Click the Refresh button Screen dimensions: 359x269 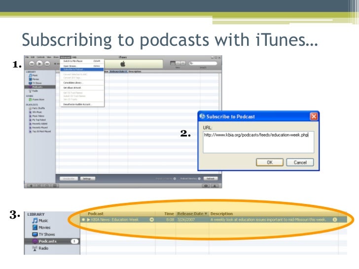211,179
